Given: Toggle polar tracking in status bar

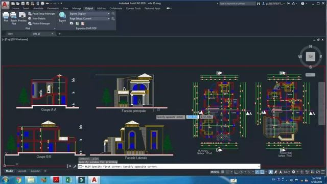Looking at the screenshot, I should pyautogui.click(x=241, y=172).
